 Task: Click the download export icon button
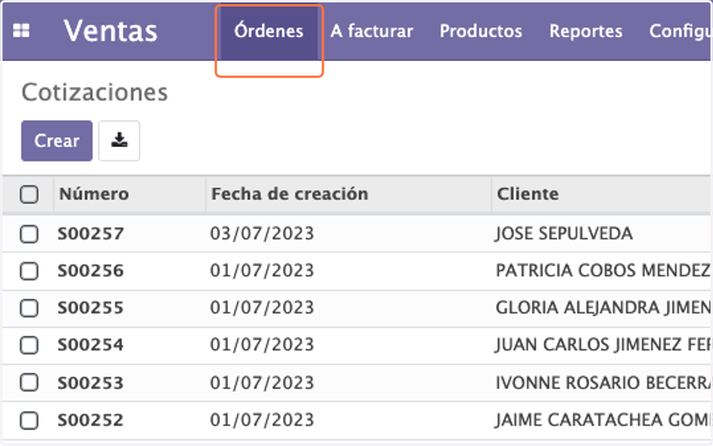tap(119, 141)
